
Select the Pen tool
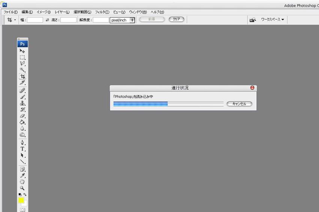click(23, 143)
